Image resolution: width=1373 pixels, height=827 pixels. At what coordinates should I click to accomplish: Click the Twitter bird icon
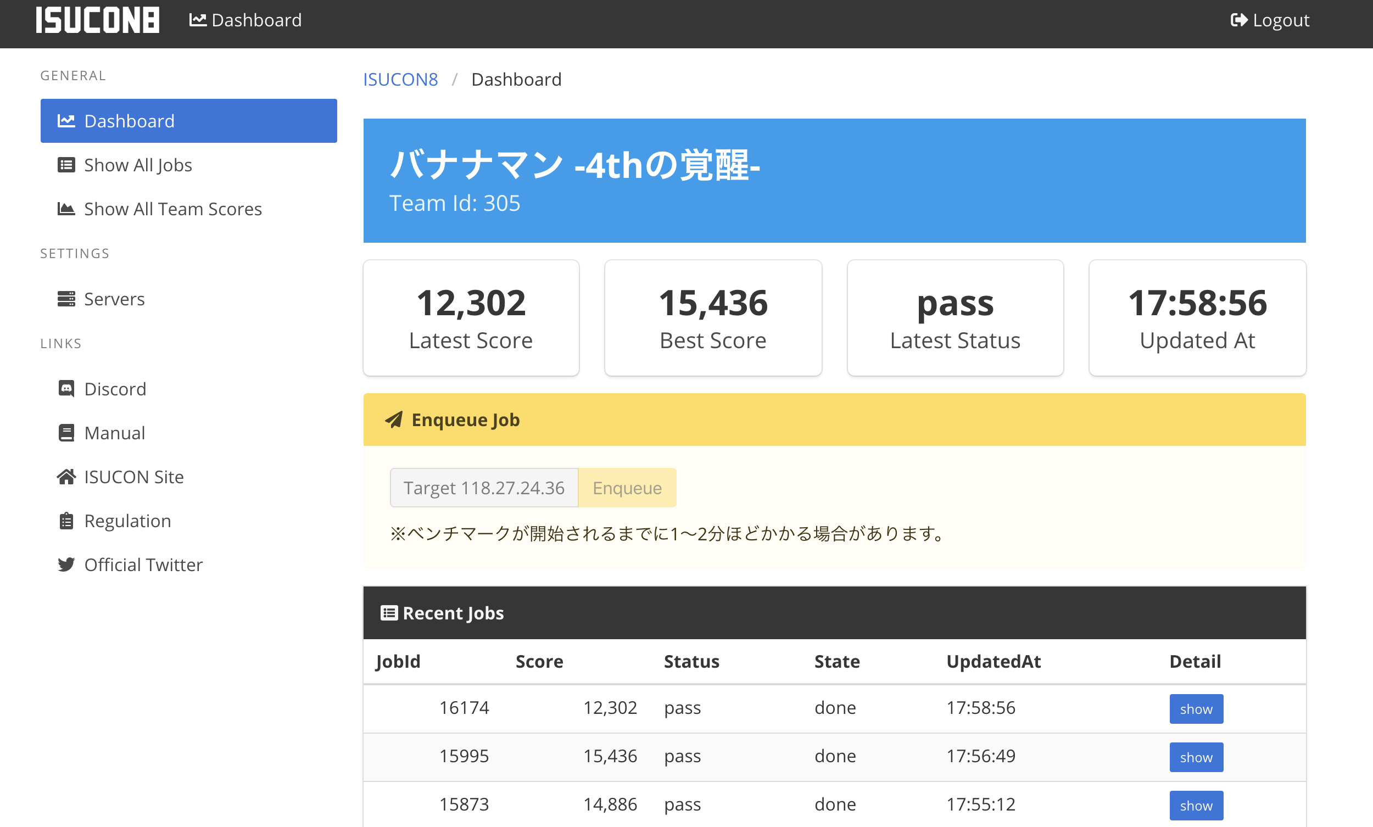(66, 565)
